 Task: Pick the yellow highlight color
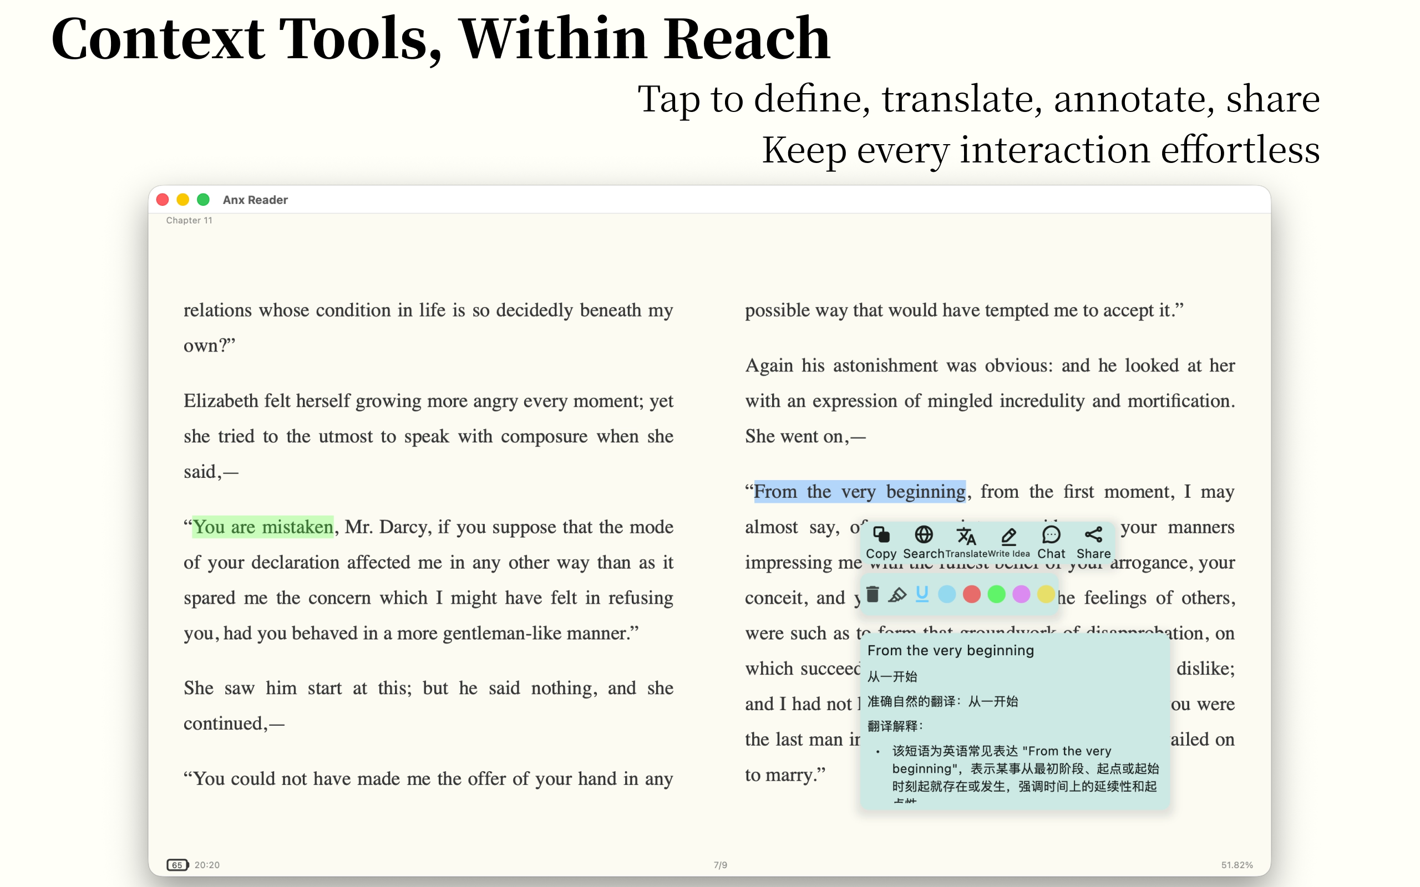(x=1046, y=594)
